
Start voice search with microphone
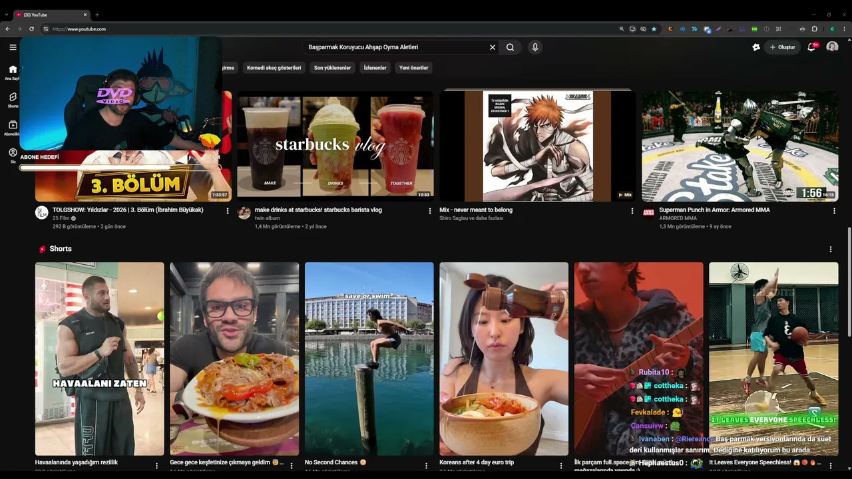(x=534, y=47)
